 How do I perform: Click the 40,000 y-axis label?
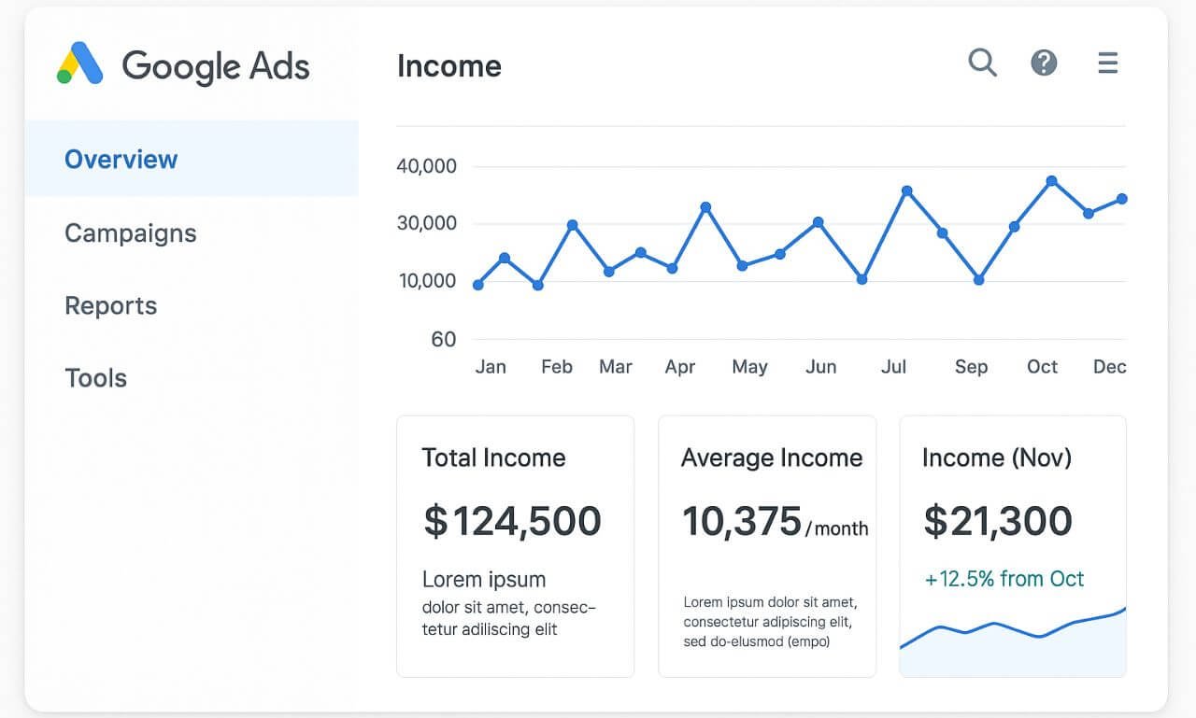(426, 166)
